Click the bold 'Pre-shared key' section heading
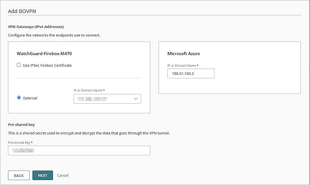Screen dimensions: 310x185 tap(21, 125)
